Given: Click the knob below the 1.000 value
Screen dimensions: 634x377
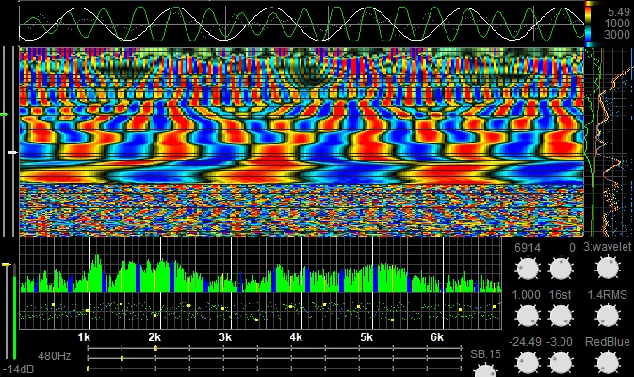Looking at the screenshot, I should tap(528, 316).
